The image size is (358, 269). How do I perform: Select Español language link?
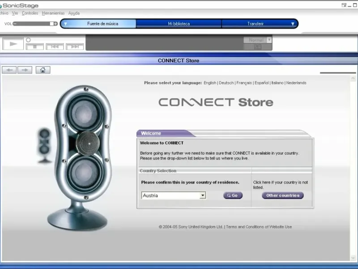tap(261, 83)
